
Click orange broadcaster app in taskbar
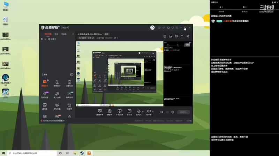(89, 153)
